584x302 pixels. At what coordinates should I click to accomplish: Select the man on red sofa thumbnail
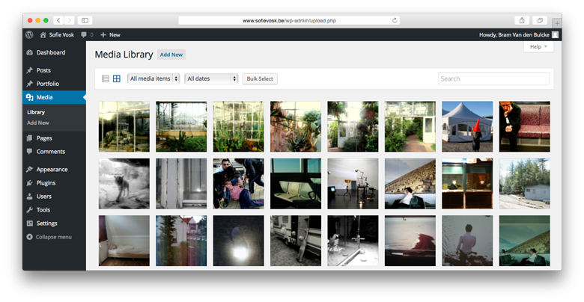(524, 126)
